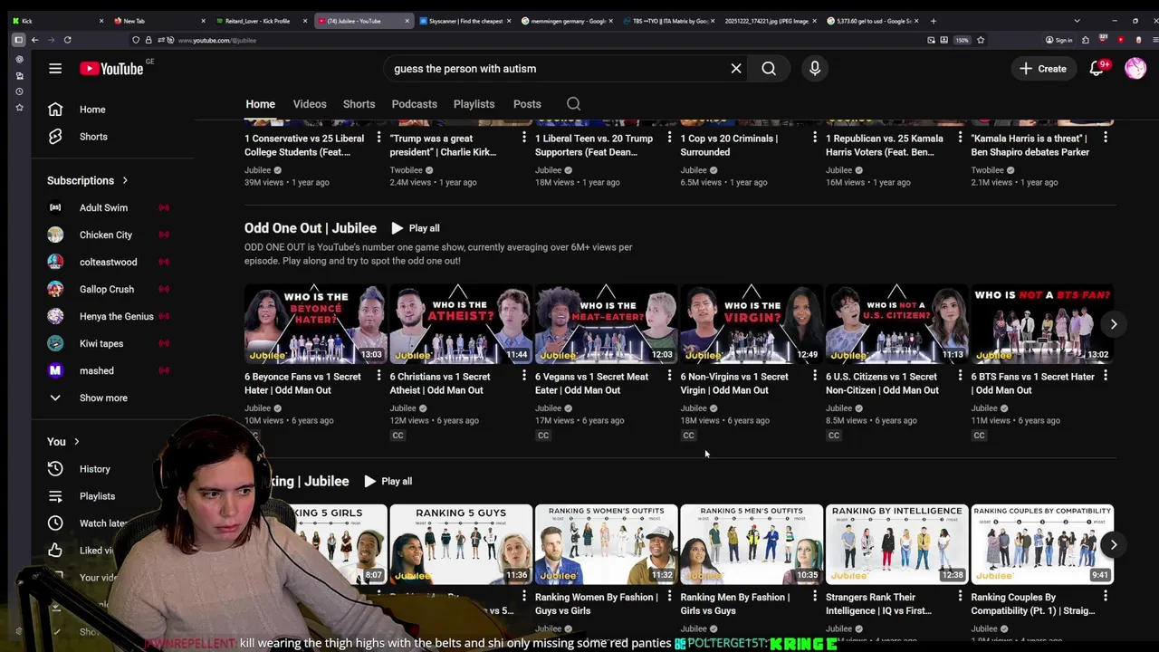
Task: Expand the You section header
Action: (63, 442)
